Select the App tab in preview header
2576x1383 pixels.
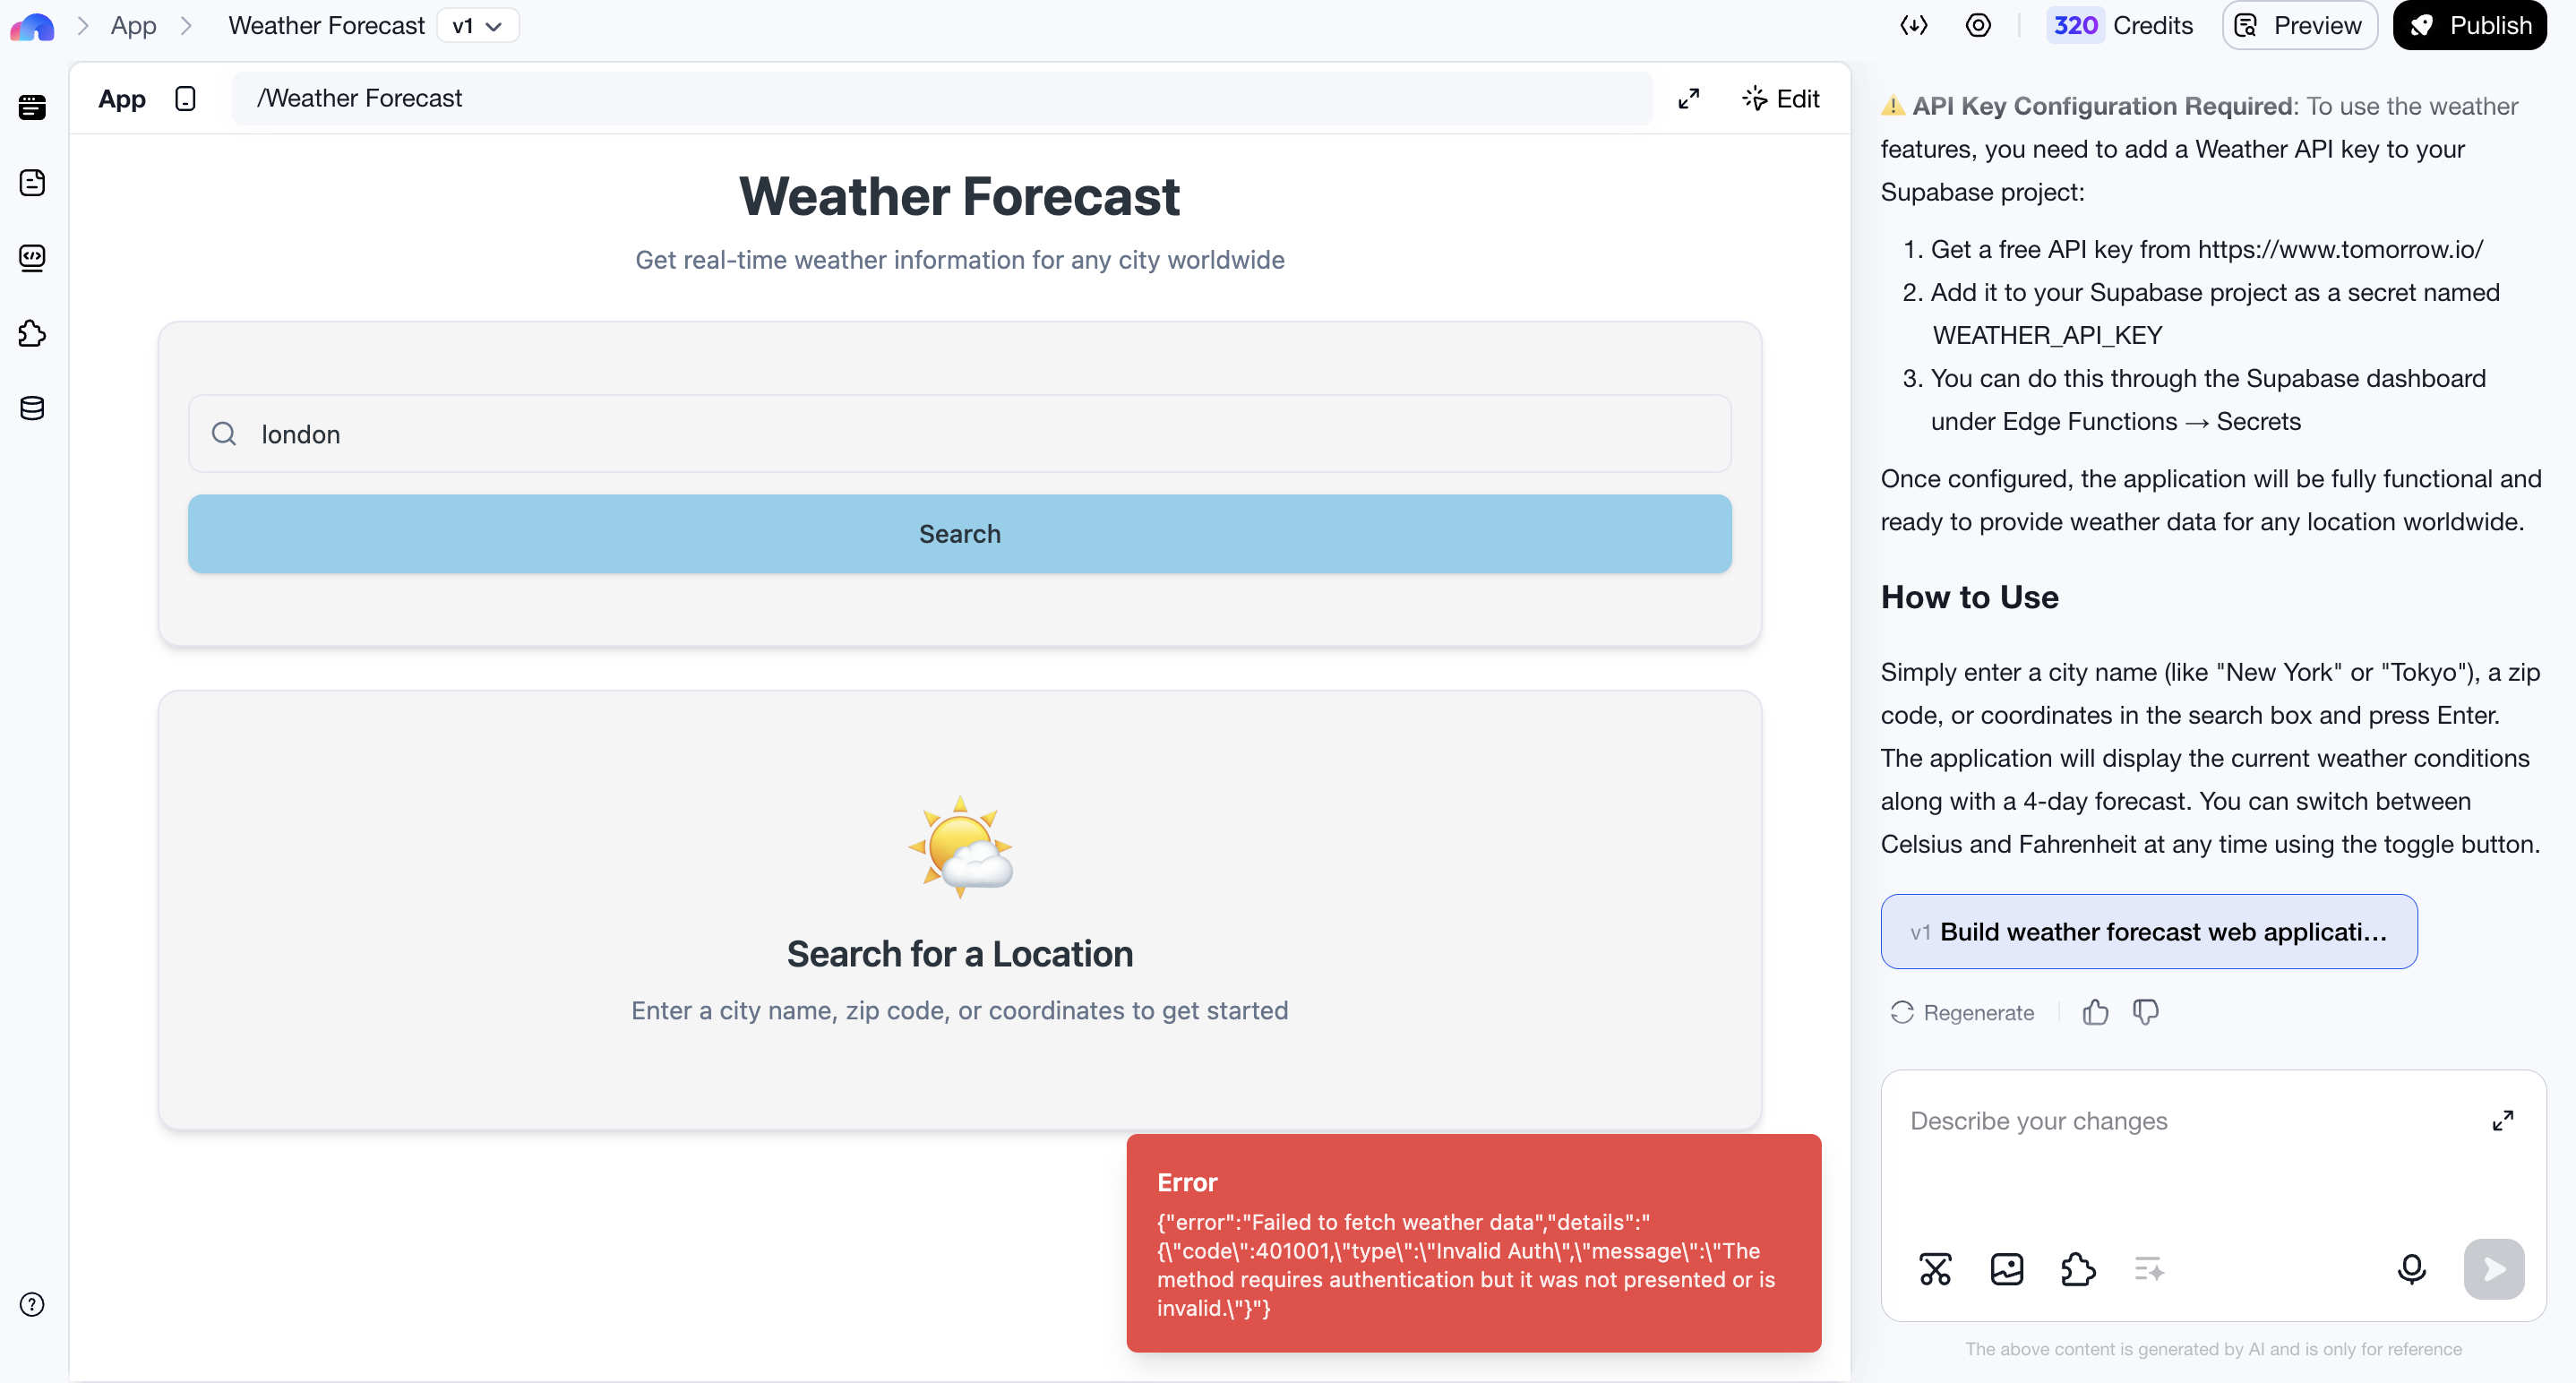122,98
